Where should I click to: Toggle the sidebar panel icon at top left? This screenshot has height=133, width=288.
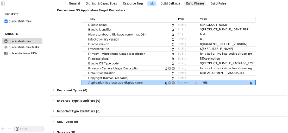(x=3, y=3)
